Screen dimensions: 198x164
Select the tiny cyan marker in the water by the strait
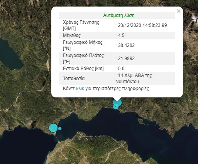[60, 129]
